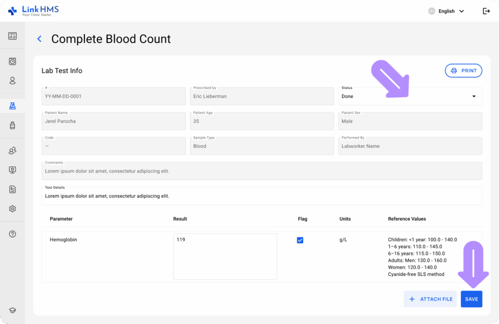499x324 pixels.
Task: Click the Result column header
Action: pos(180,219)
